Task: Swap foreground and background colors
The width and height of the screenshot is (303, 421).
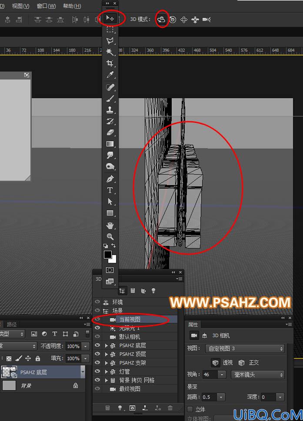Action: point(113,245)
